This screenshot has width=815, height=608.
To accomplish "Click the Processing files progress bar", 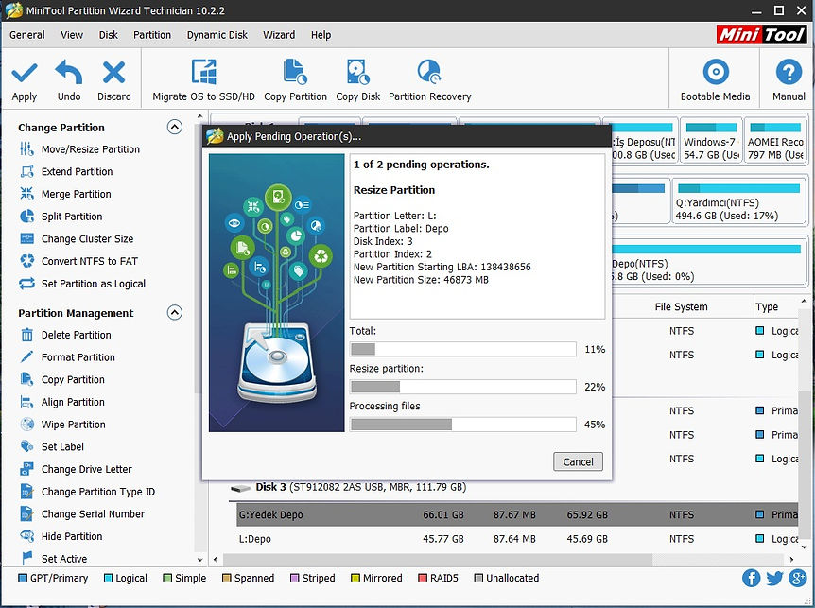I will [462, 425].
